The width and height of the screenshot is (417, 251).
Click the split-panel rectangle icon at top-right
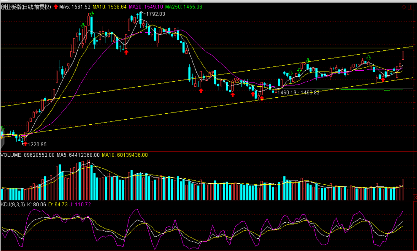click(410, 7)
